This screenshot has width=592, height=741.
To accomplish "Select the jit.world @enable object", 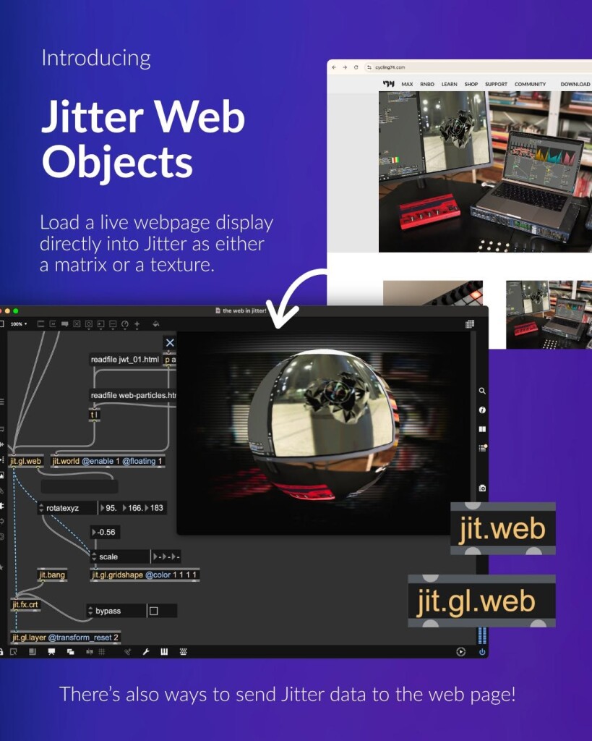I will [108, 461].
